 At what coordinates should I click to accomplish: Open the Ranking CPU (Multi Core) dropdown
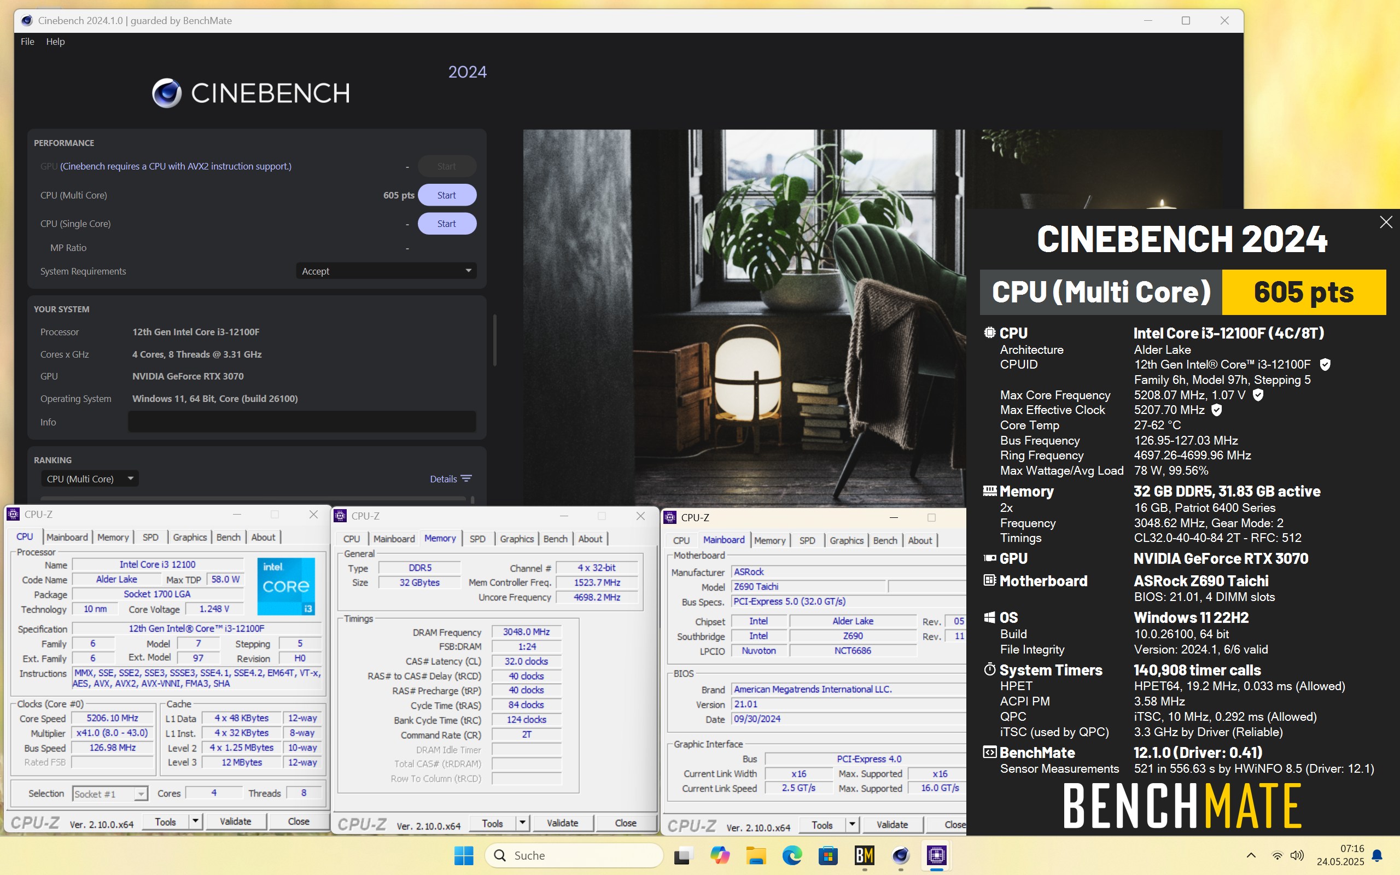tap(89, 479)
